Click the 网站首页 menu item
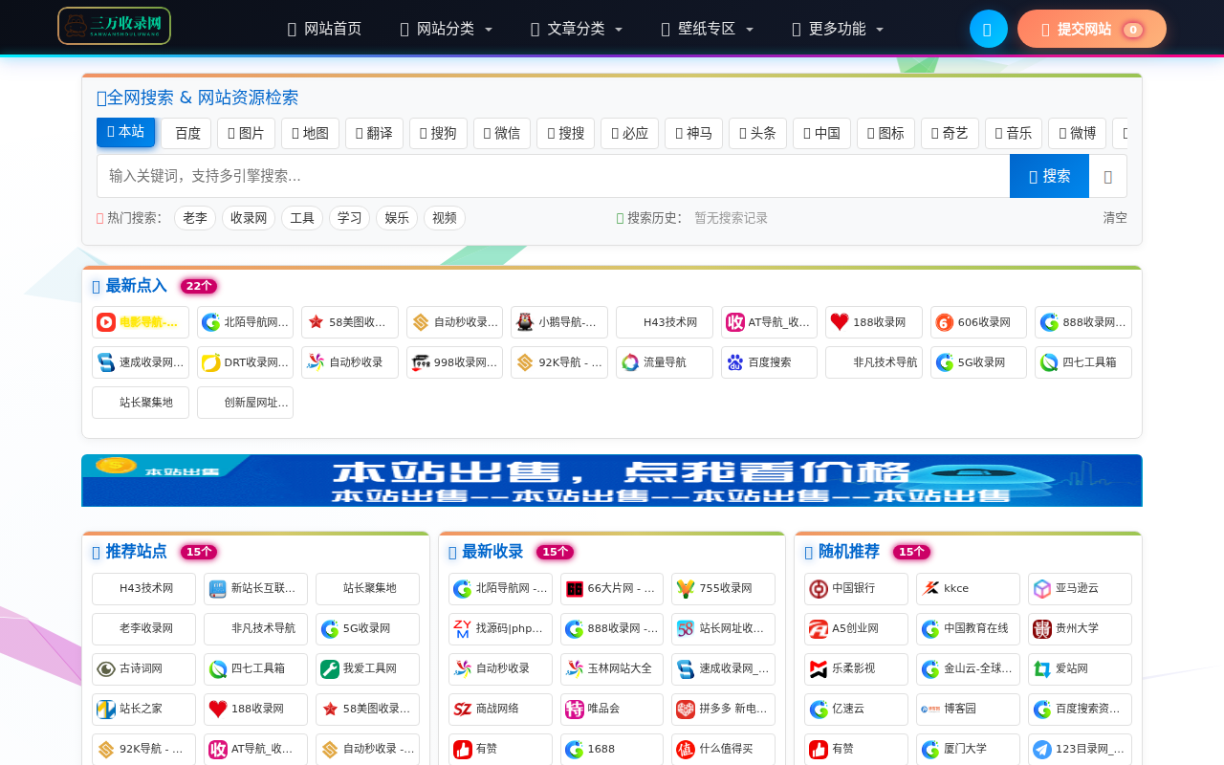The image size is (1224, 765). [x=324, y=29]
